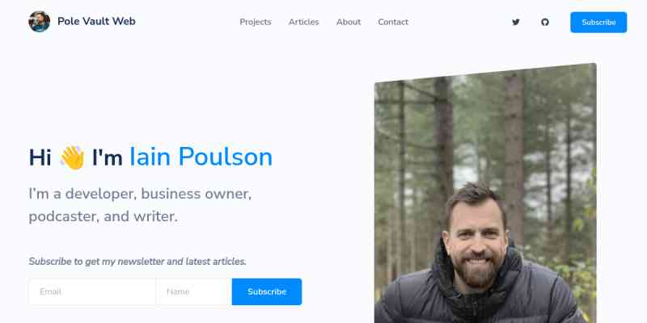647x323 pixels.
Task: Focus the Email input field
Action: click(92, 292)
